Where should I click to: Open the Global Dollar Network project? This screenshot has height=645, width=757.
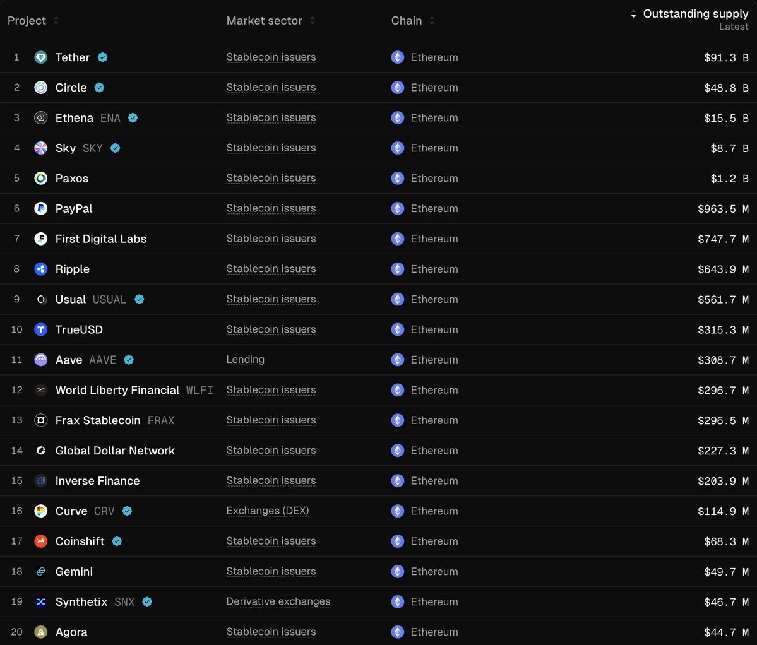pyautogui.click(x=115, y=451)
